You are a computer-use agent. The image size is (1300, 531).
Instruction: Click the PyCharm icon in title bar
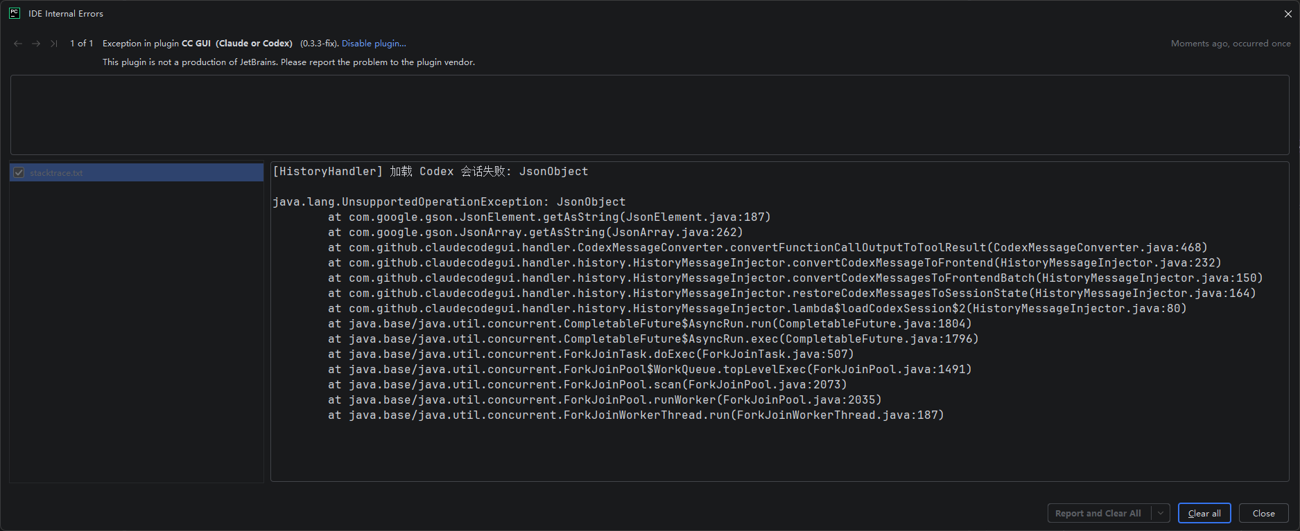(x=14, y=13)
